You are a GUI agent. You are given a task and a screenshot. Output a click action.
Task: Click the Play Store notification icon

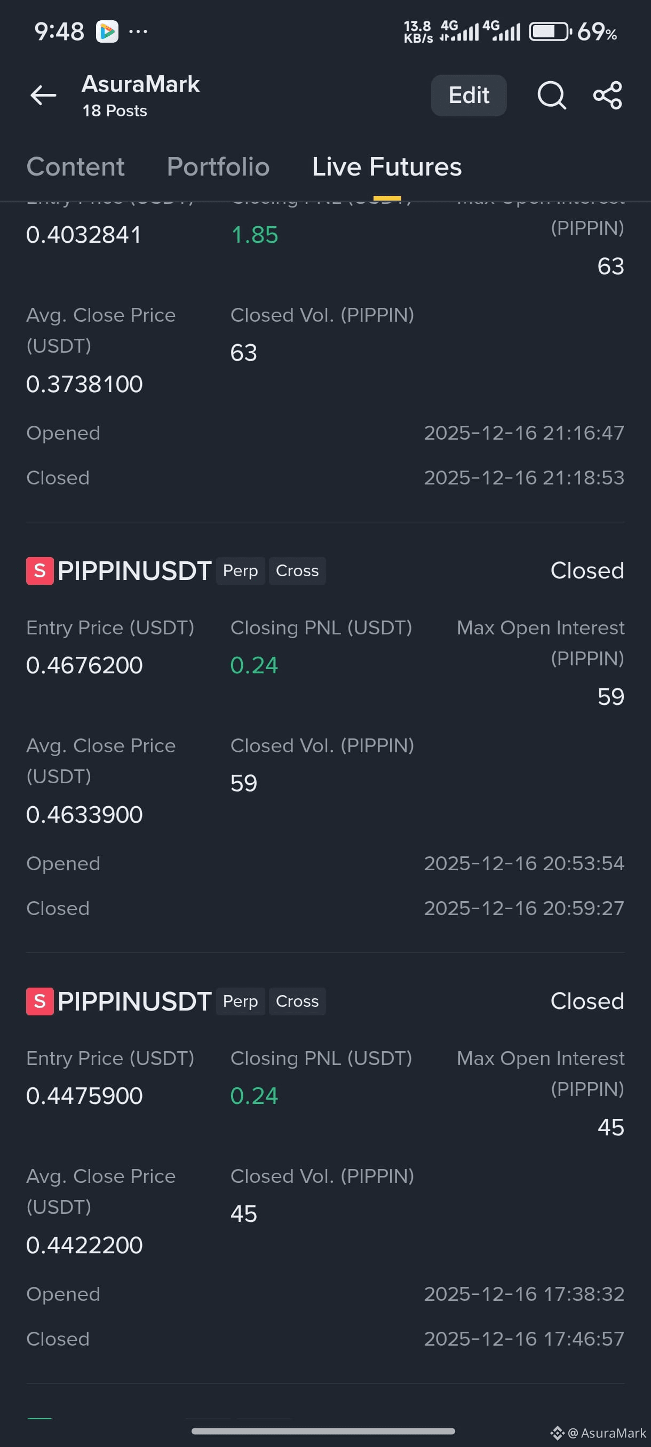tap(107, 31)
